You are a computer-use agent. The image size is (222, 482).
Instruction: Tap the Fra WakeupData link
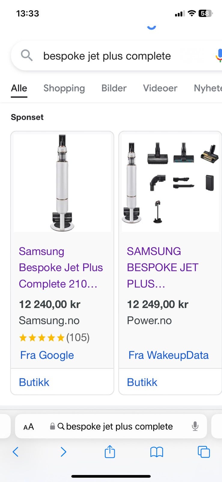[168, 355]
